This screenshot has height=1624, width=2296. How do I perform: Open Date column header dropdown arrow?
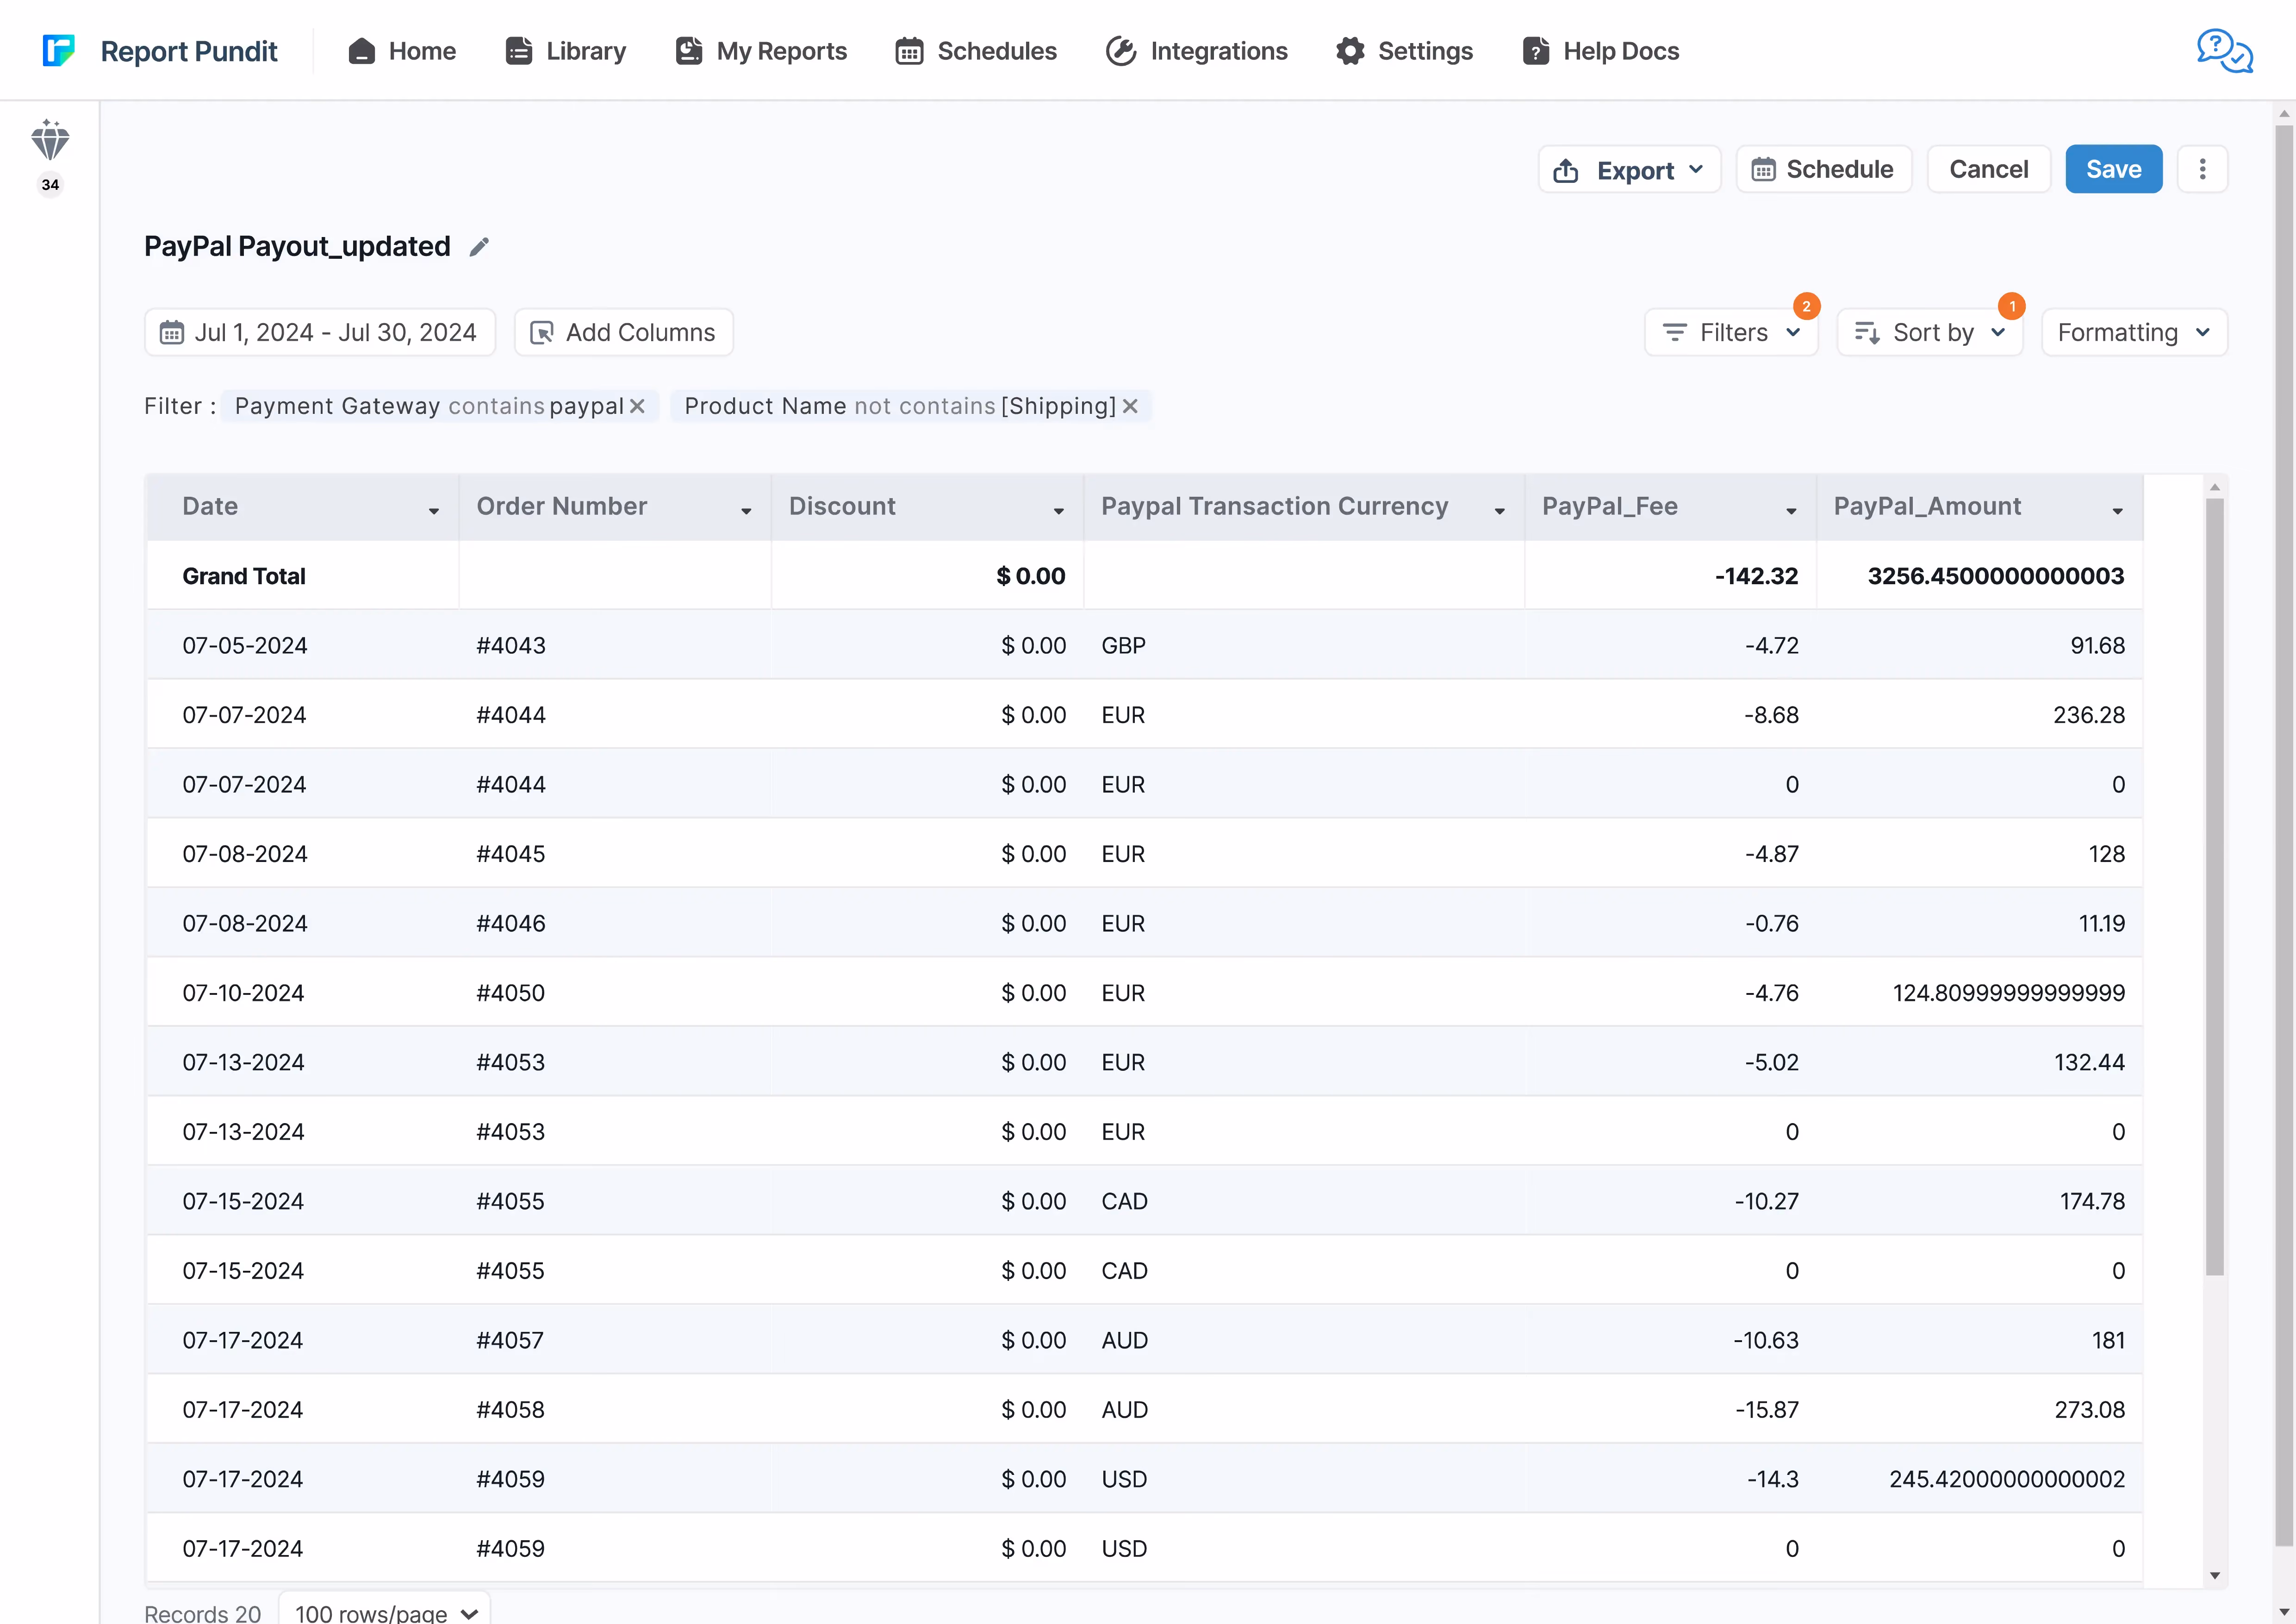pyautogui.click(x=434, y=511)
